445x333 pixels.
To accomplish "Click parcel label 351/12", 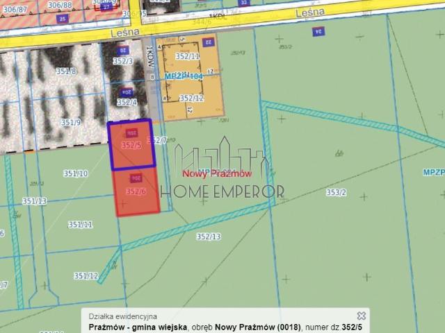I will pos(86,276).
